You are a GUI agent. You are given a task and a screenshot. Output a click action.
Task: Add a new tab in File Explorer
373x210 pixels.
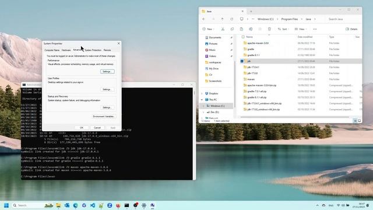click(x=251, y=11)
